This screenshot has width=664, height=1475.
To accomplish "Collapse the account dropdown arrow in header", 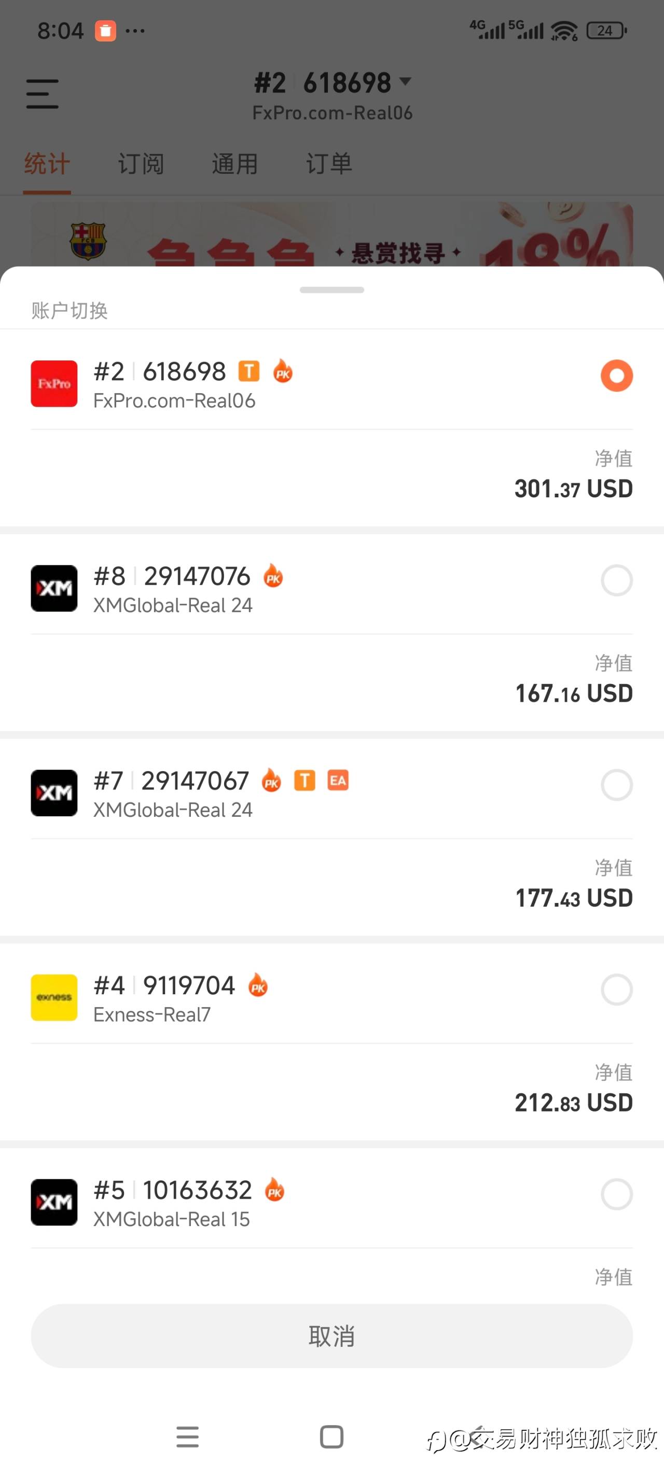I will coord(406,81).
